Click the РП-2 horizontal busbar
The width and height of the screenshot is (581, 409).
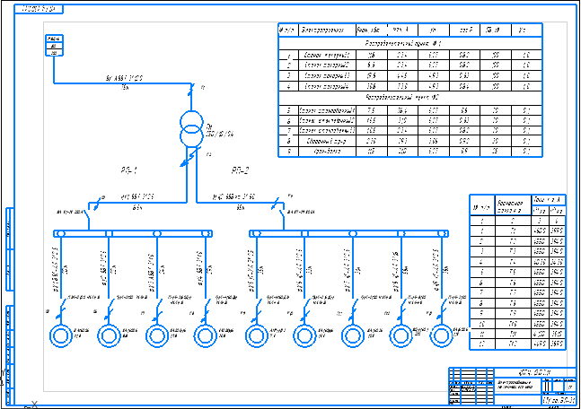[x=348, y=233]
